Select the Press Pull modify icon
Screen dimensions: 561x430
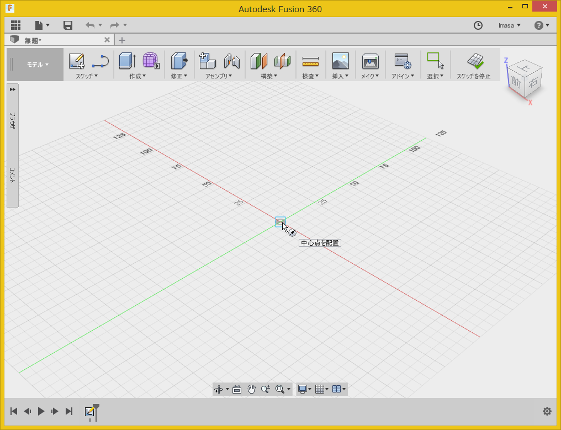pyautogui.click(x=179, y=61)
